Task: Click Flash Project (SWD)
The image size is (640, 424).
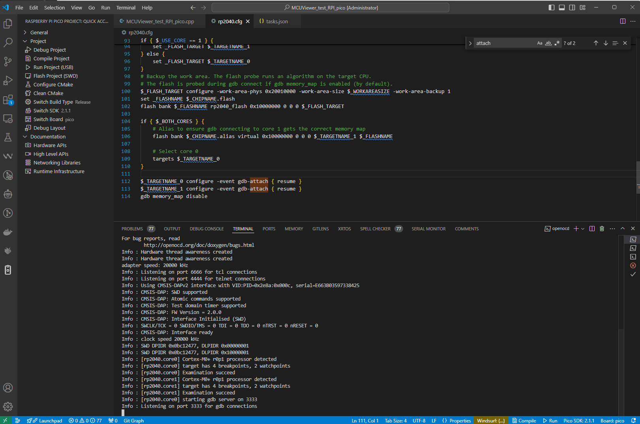Action: pos(55,76)
